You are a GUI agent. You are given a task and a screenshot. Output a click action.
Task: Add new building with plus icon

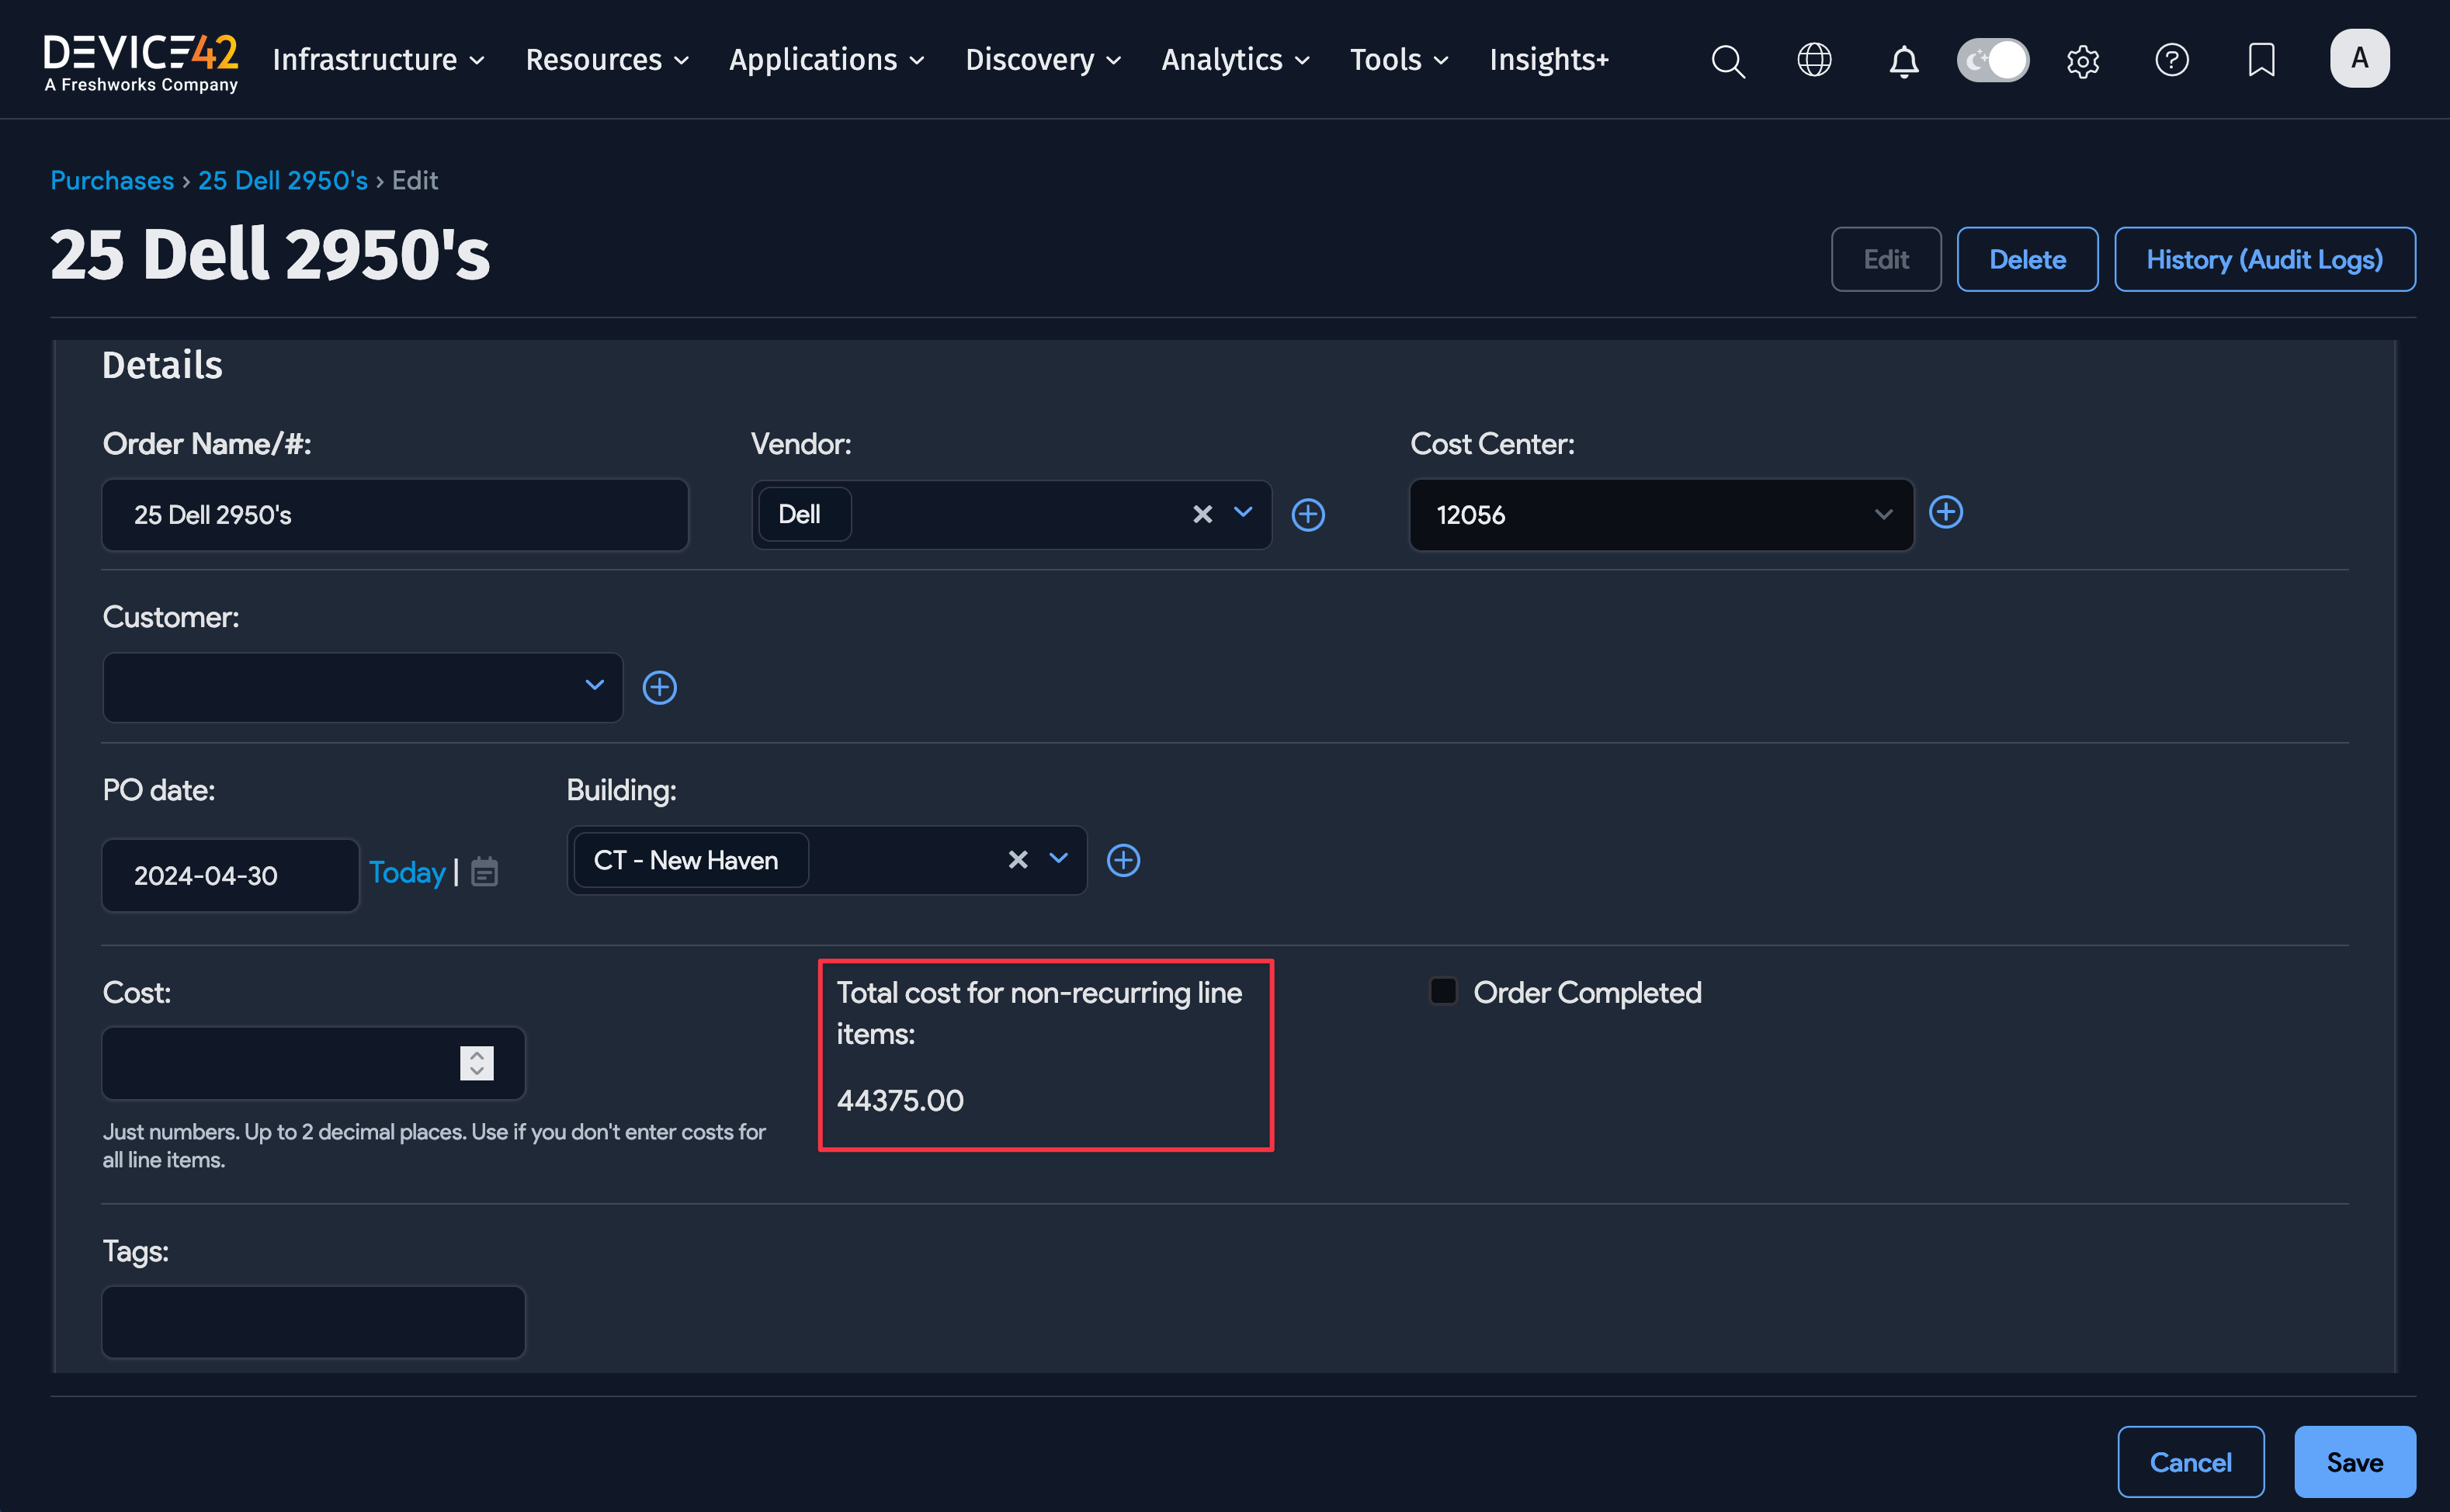1123,860
